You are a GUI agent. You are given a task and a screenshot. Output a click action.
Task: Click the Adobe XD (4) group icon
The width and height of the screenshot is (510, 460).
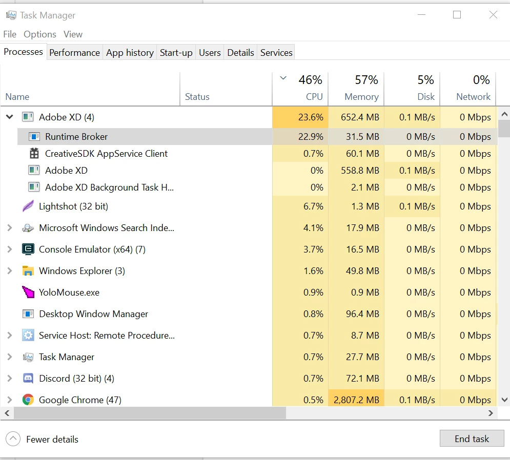pos(28,117)
